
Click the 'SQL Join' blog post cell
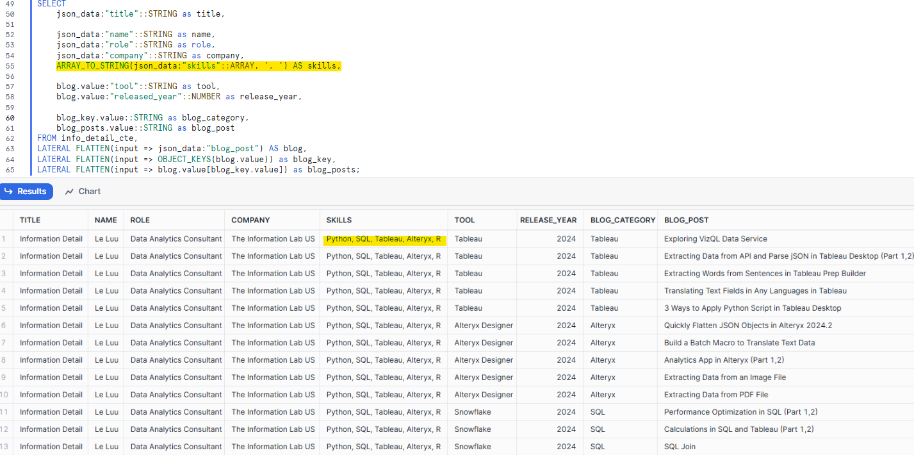(680, 447)
